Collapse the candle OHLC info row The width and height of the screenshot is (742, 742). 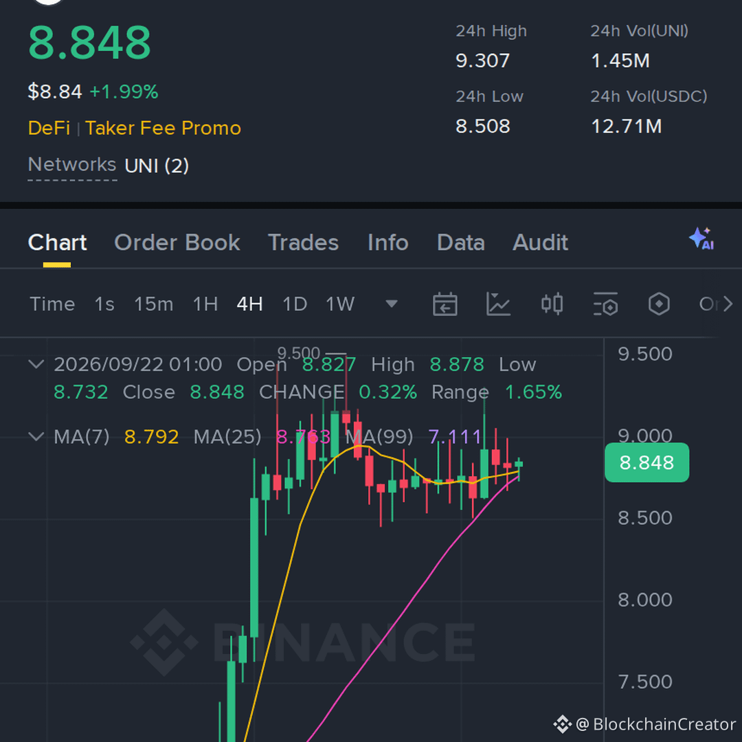[36, 364]
